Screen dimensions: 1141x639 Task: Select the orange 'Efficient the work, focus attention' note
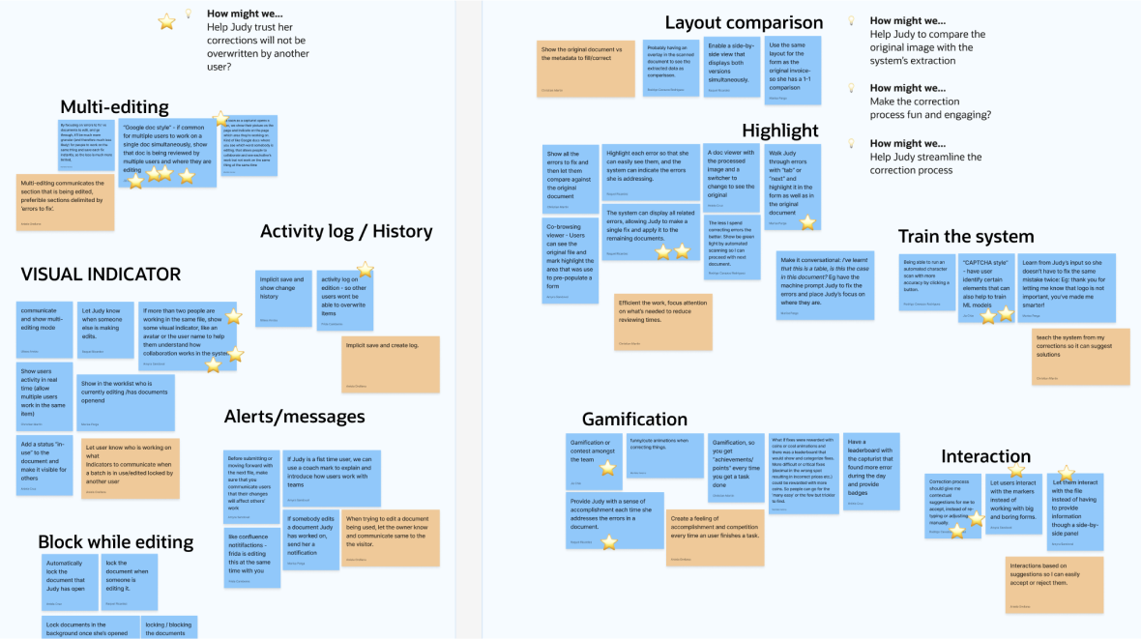tap(663, 322)
